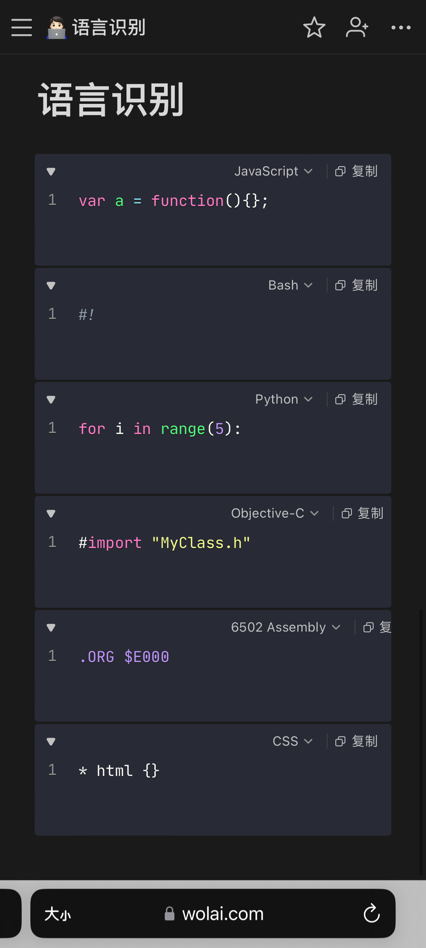The height and width of the screenshot is (948, 426).
Task: Open the hamburger sidebar menu
Action: click(22, 28)
